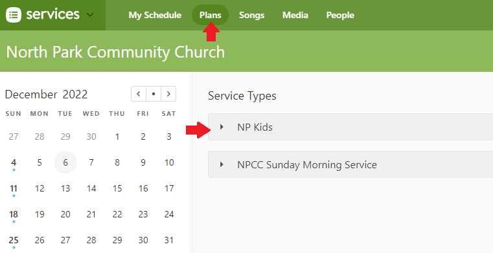493x253 pixels.
Task: Select Sunday December 11 on calendar
Action: click(x=14, y=188)
